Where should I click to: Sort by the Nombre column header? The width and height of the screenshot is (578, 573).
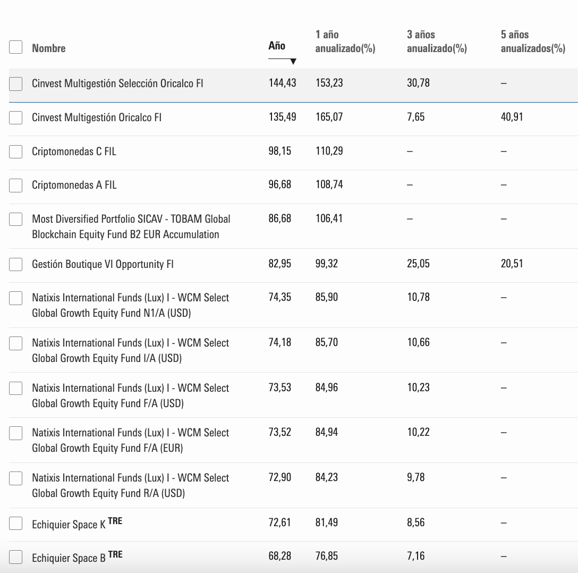click(x=49, y=48)
